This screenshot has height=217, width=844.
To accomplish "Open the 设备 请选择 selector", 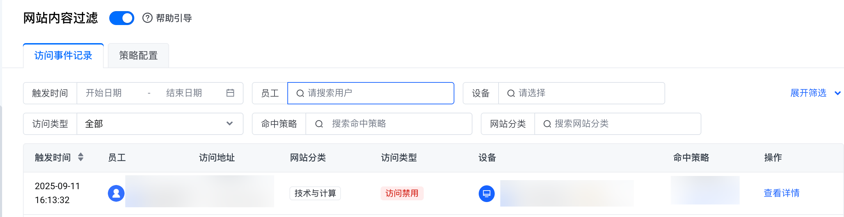I will coord(584,93).
